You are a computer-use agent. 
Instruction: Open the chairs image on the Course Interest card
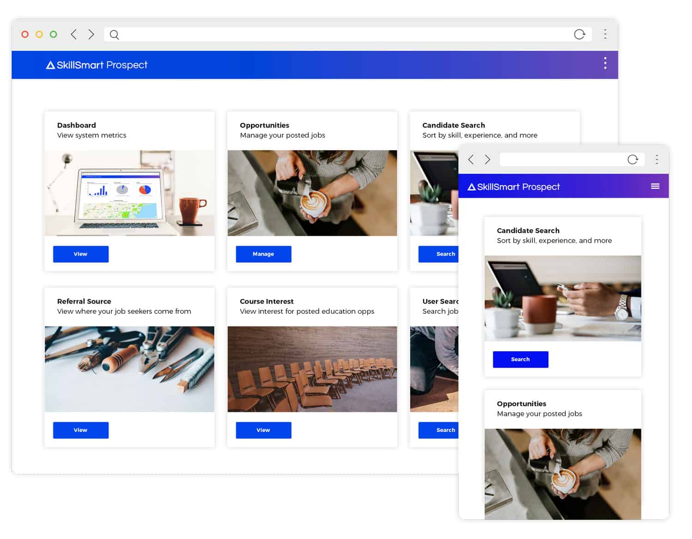click(312, 369)
